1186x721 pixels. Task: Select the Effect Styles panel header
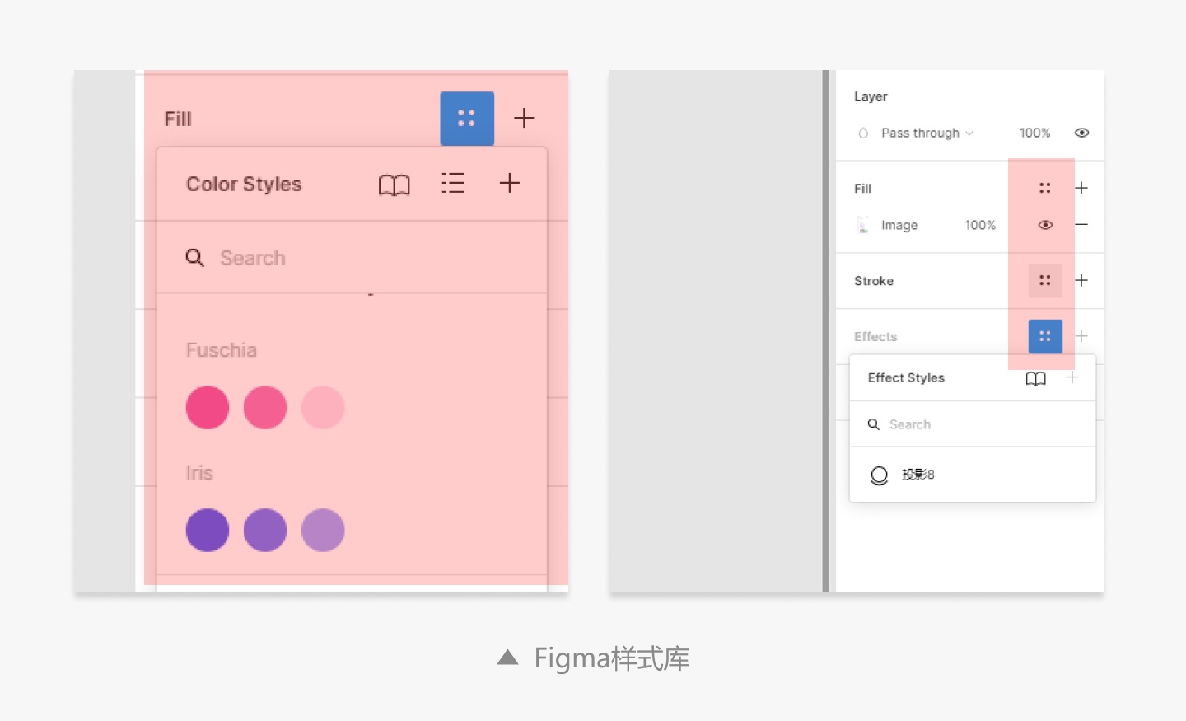coord(906,377)
